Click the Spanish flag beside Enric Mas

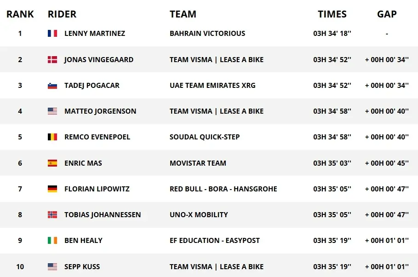[52, 163]
